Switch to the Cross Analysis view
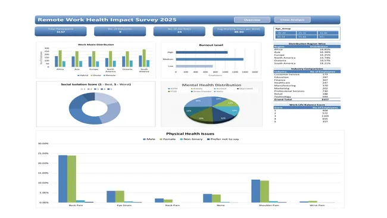Image resolution: width=387 pixels, height=218 pixels. [x=292, y=20]
